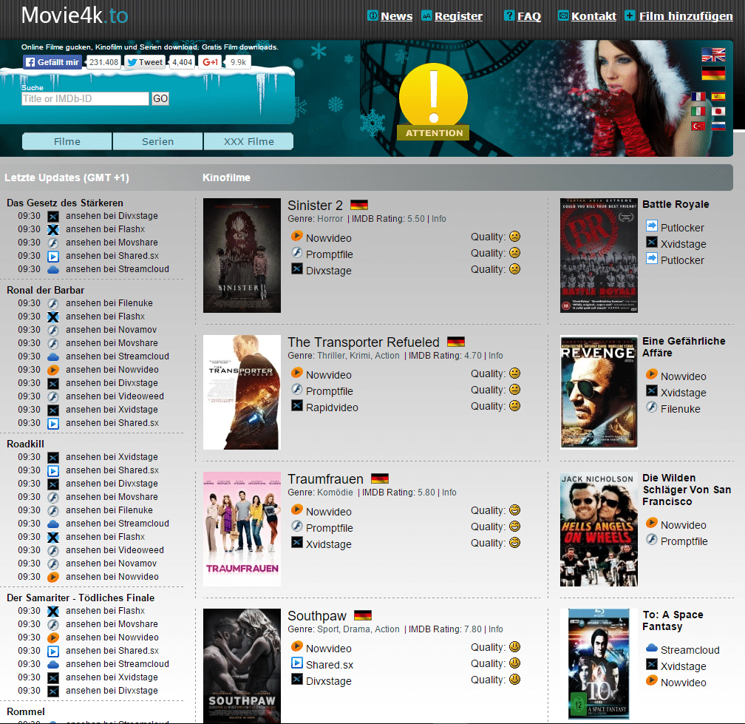Open the Movie4k.to logo
This screenshot has width=745, height=724.
tap(75, 16)
